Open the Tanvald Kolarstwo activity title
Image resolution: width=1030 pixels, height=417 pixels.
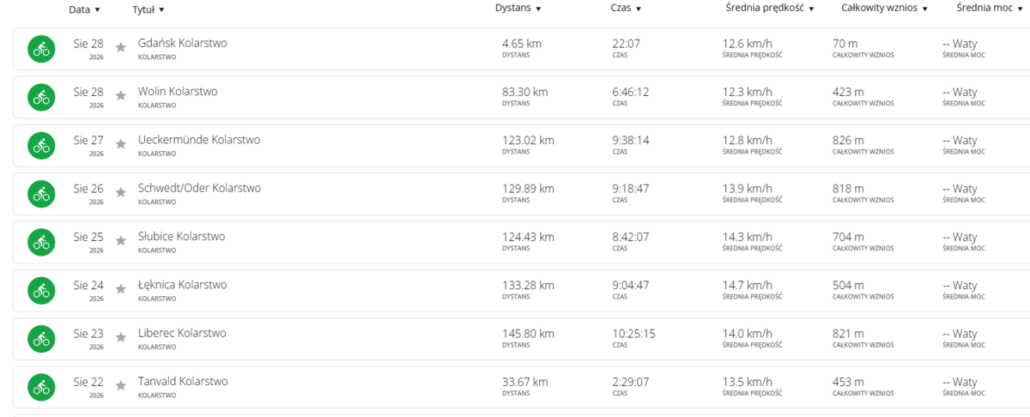183,382
